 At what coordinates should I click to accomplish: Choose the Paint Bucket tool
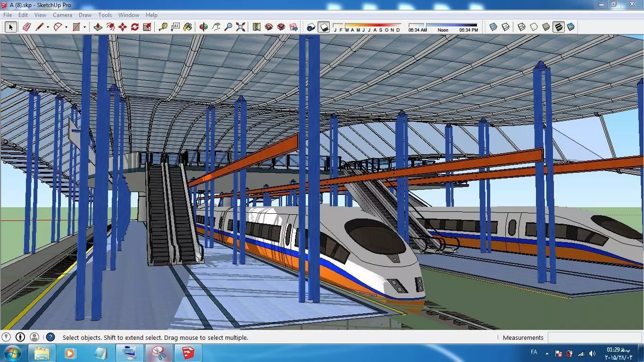pyautogui.click(x=188, y=27)
